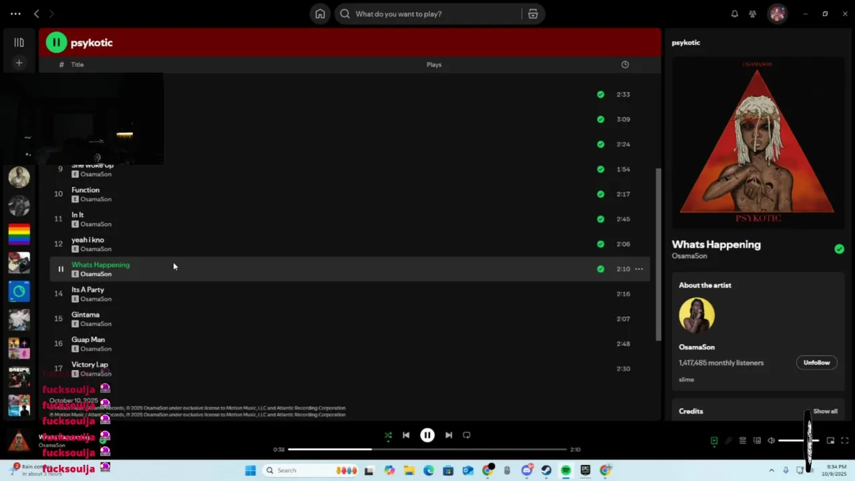This screenshot has height=481, width=855.
Task: Open Spotify from the taskbar
Action: click(x=566, y=470)
